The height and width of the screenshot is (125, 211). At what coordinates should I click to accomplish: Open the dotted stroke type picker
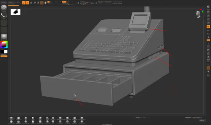click(x=4, y=15)
